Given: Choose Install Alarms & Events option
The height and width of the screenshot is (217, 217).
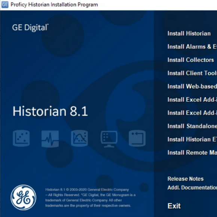Looking at the screenshot, I should click(192, 47).
